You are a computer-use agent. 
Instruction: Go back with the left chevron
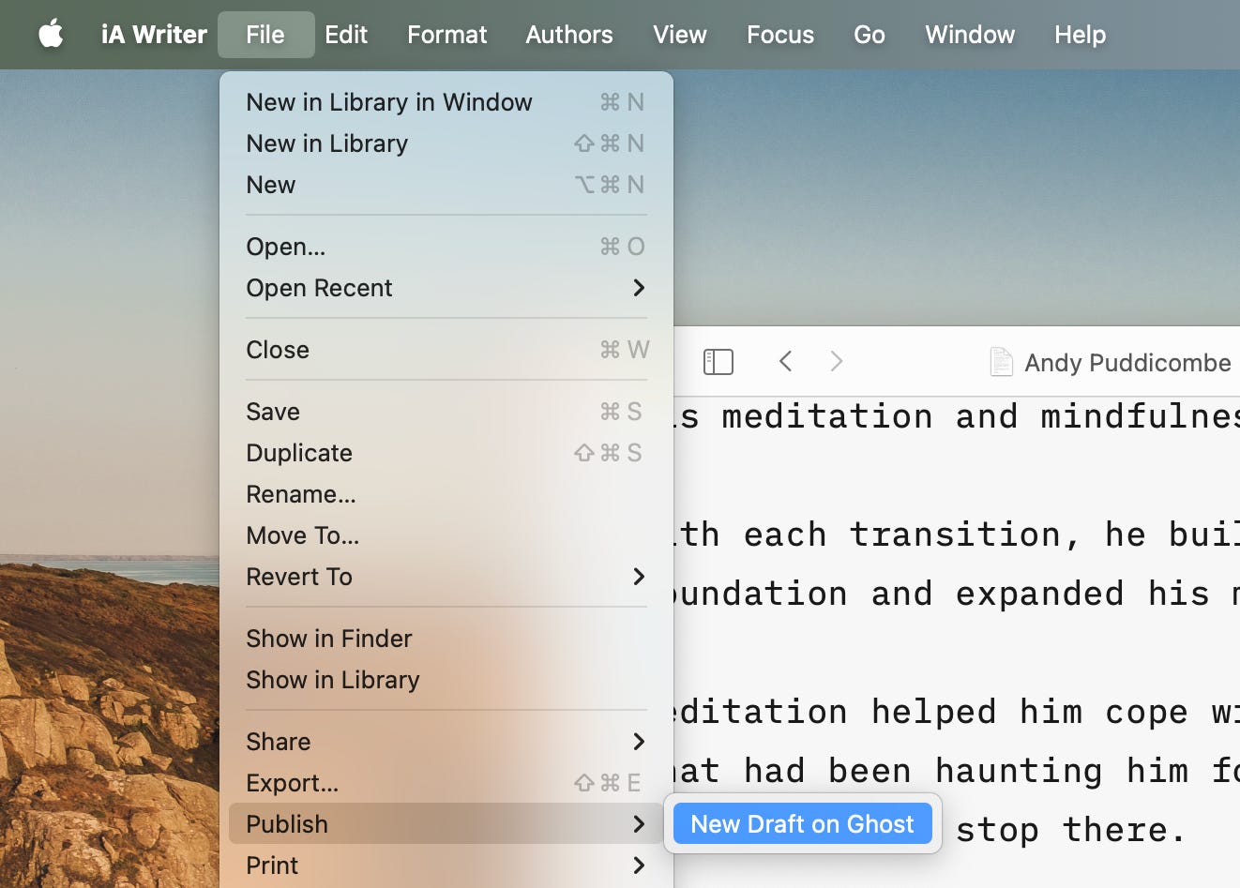pos(786,361)
